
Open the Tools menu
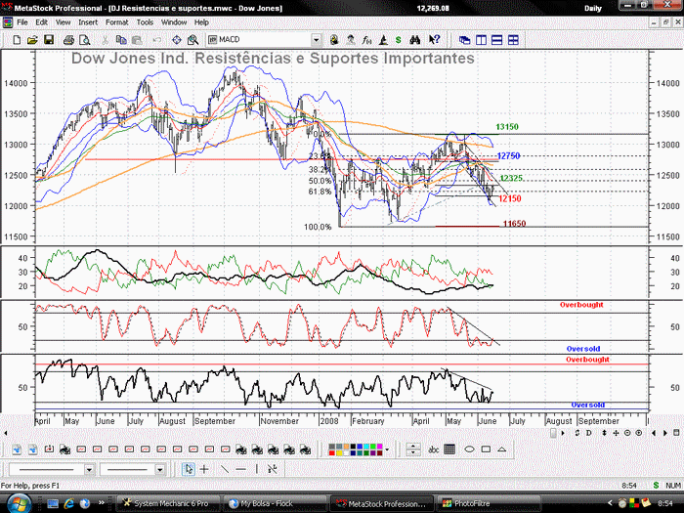[145, 22]
